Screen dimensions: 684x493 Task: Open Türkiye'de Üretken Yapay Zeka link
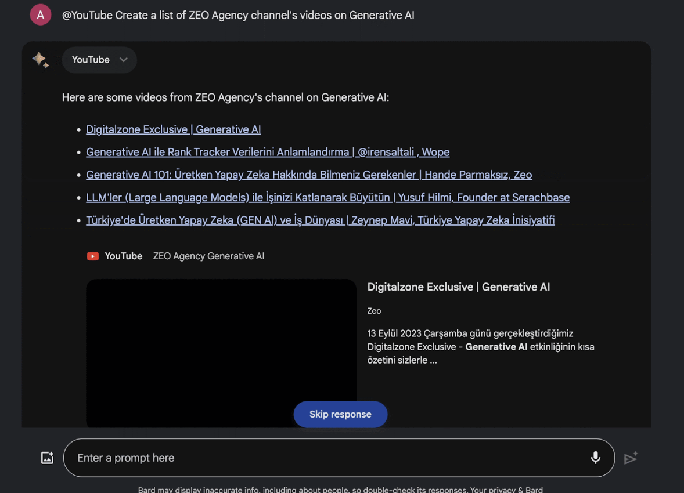pos(320,220)
